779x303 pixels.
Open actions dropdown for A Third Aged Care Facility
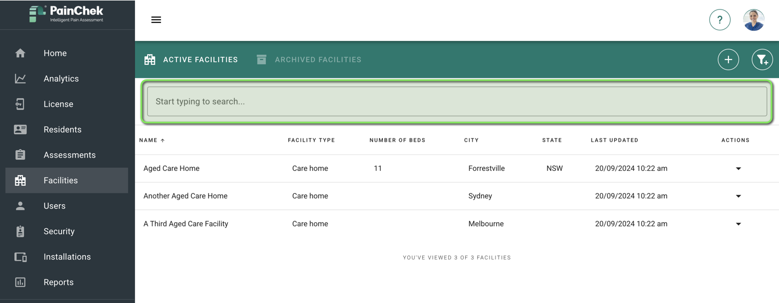click(x=738, y=224)
